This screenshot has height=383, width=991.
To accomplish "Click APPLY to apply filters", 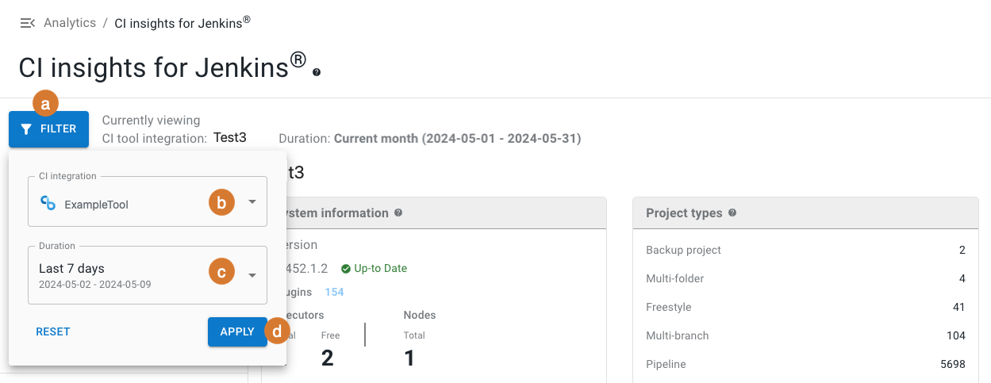I will (237, 331).
